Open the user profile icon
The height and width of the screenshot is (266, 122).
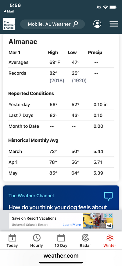97,24
